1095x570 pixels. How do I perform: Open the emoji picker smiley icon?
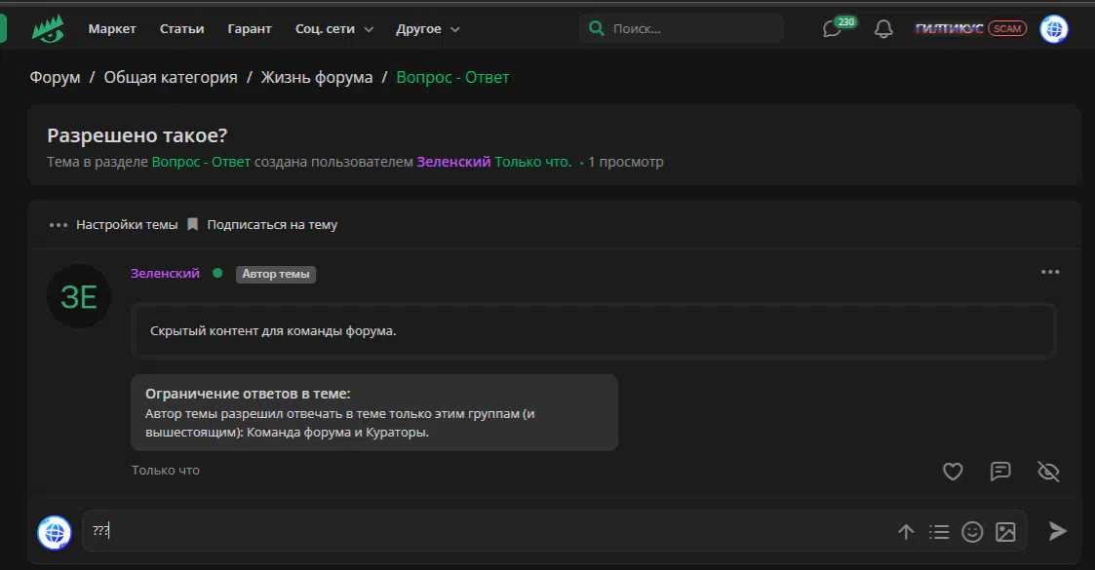[x=972, y=532]
